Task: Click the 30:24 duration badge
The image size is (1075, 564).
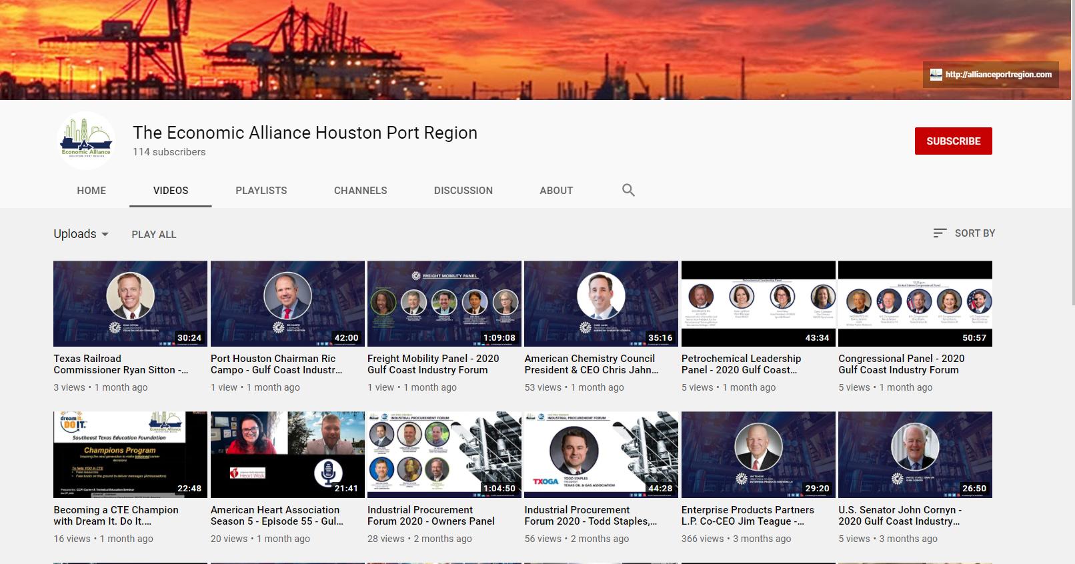Action: click(x=189, y=337)
